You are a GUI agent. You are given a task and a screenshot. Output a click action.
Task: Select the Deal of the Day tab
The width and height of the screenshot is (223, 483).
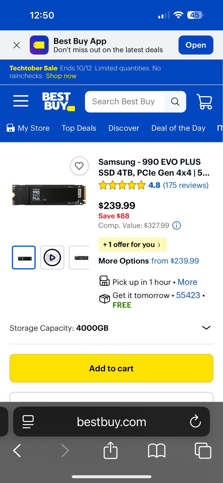point(178,128)
